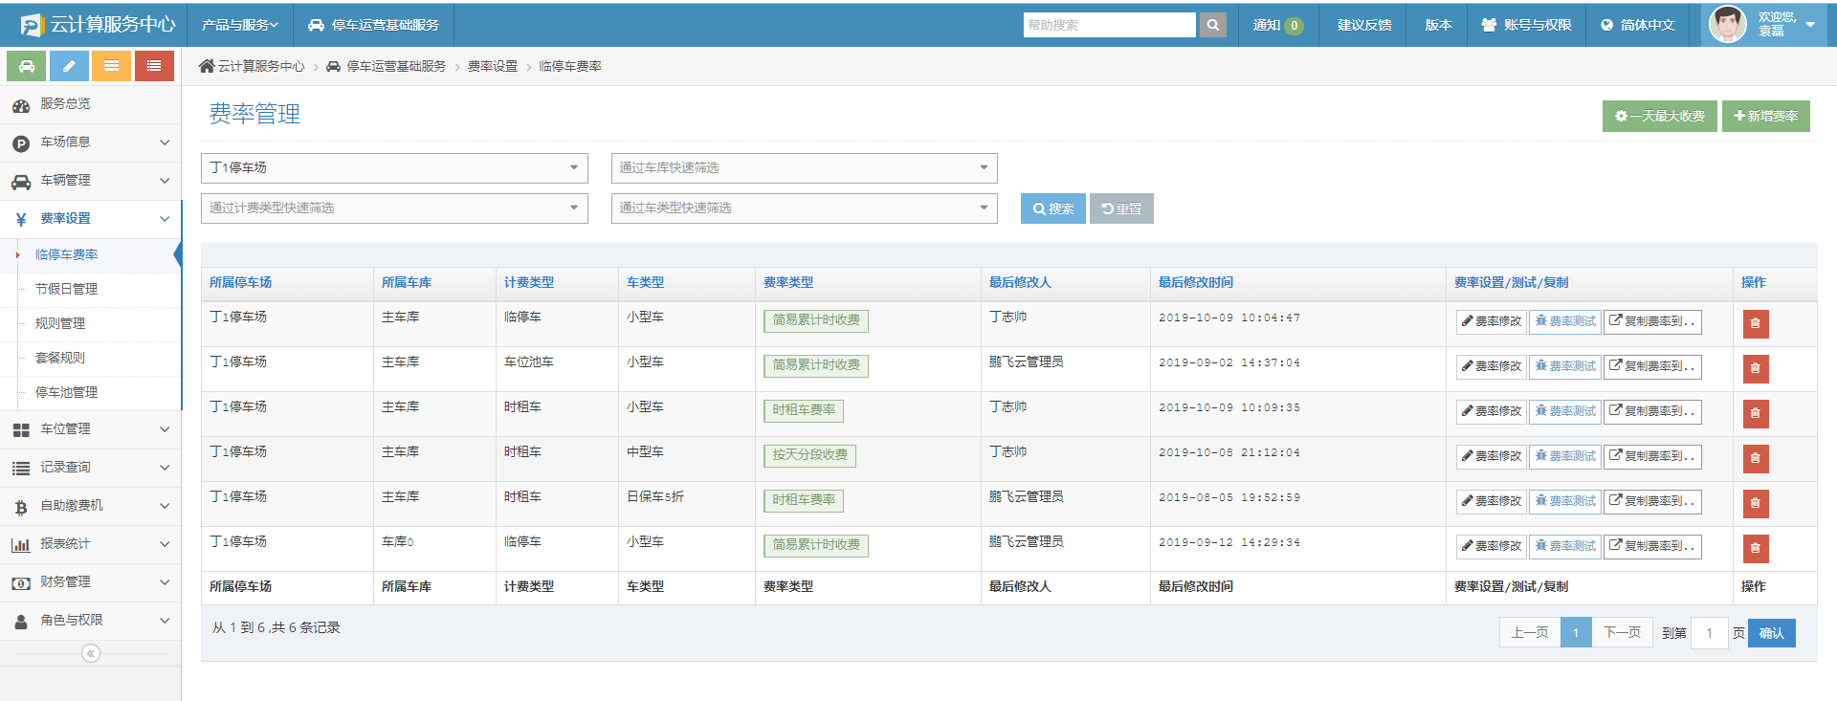Image resolution: width=1837 pixels, height=701 pixels.
Task: Expand the 财务管理 sidebar menu
Action: point(90,582)
